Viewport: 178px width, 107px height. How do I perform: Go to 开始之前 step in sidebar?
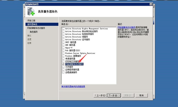(31, 20)
